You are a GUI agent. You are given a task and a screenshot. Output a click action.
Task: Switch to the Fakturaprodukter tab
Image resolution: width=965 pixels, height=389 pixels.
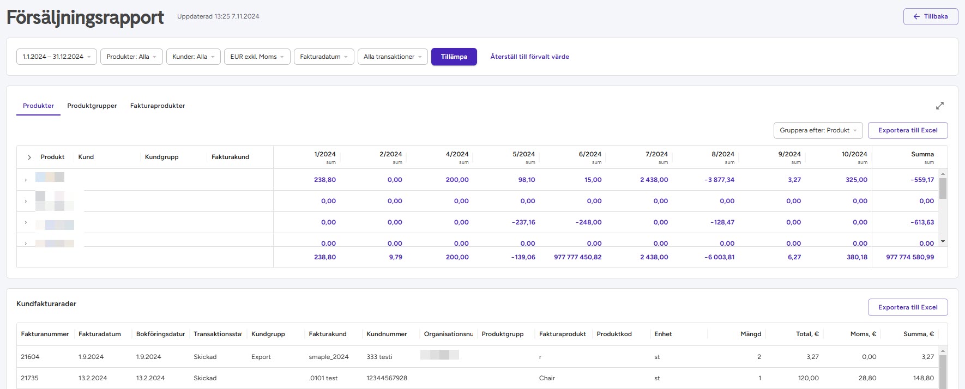click(158, 106)
